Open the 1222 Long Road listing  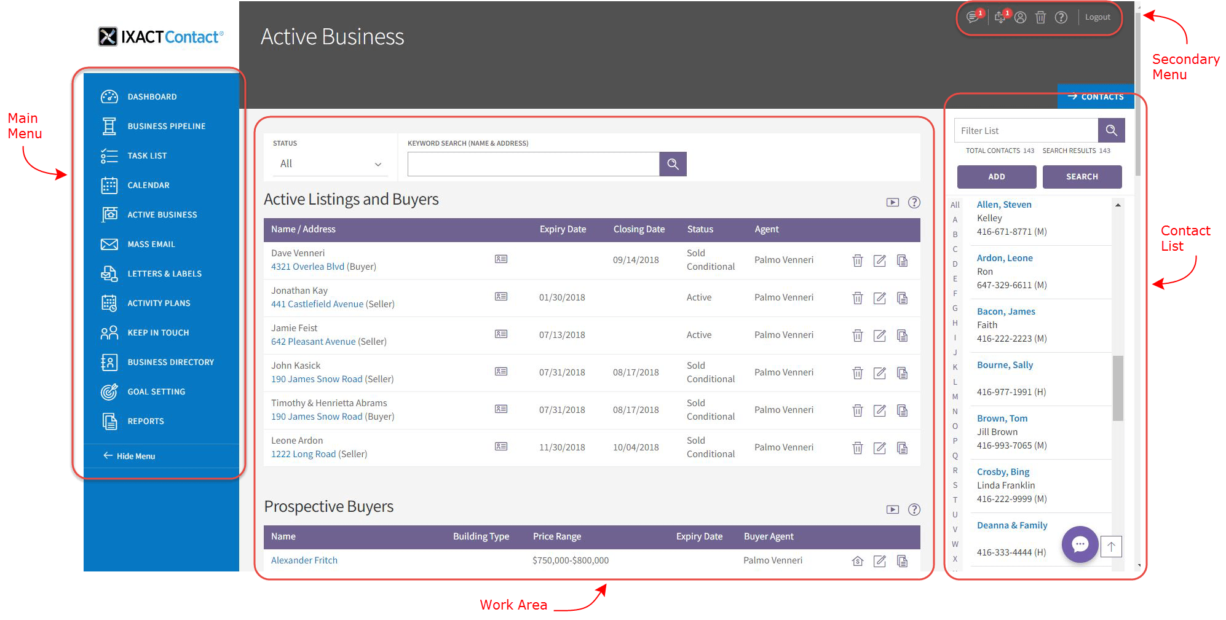click(303, 454)
